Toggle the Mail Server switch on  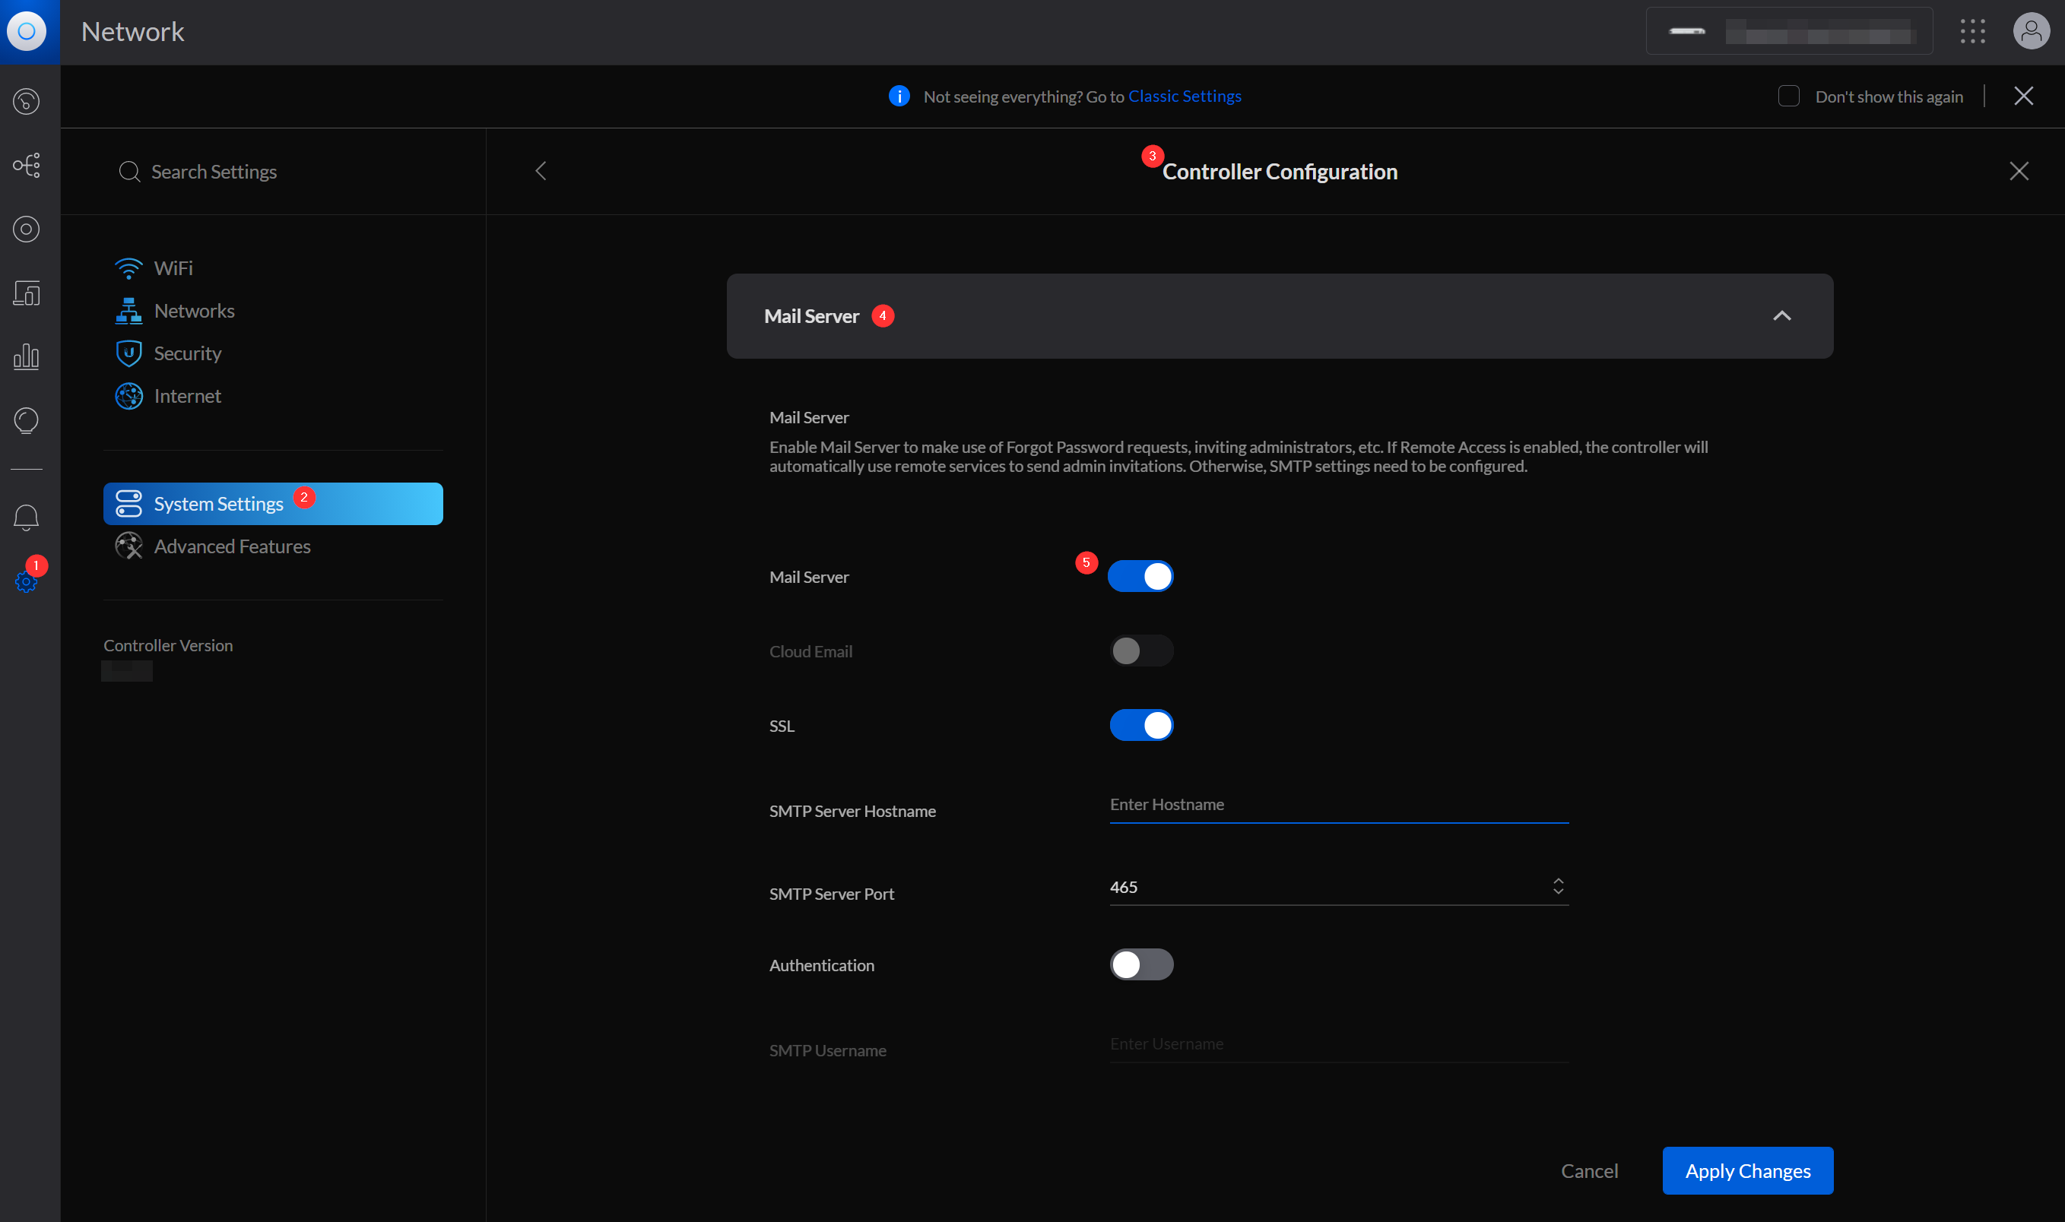(1141, 575)
